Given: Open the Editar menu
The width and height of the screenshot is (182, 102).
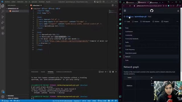Looking at the screenshot, I should click(x=13, y=2).
